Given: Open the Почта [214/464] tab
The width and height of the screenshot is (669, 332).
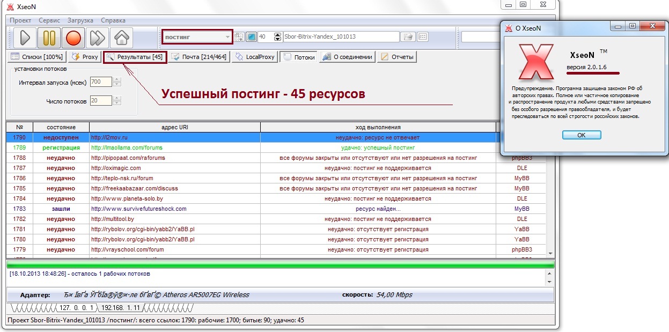Looking at the screenshot, I should (199, 57).
